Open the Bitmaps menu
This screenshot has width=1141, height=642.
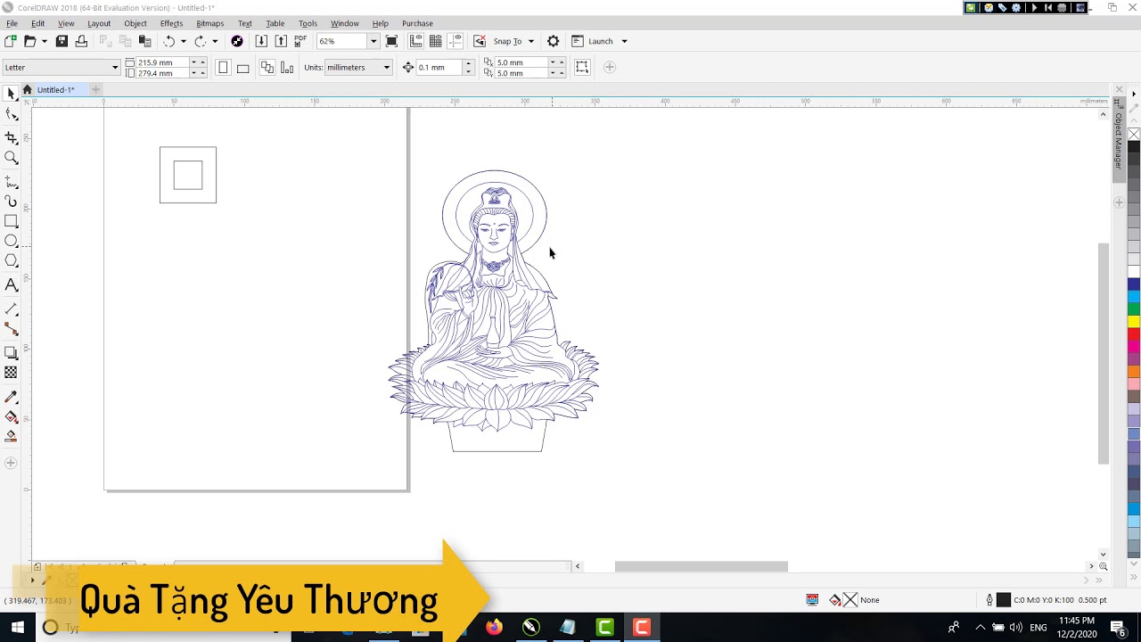pos(209,23)
